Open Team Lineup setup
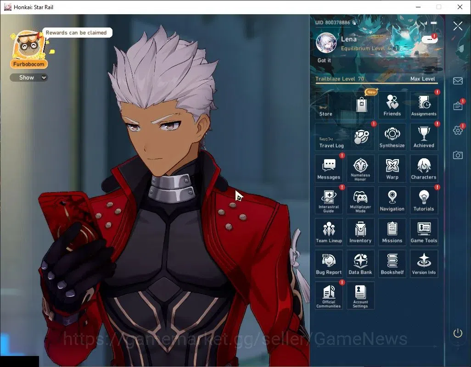This screenshot has width=471, height=367. [x=329, y=232]
